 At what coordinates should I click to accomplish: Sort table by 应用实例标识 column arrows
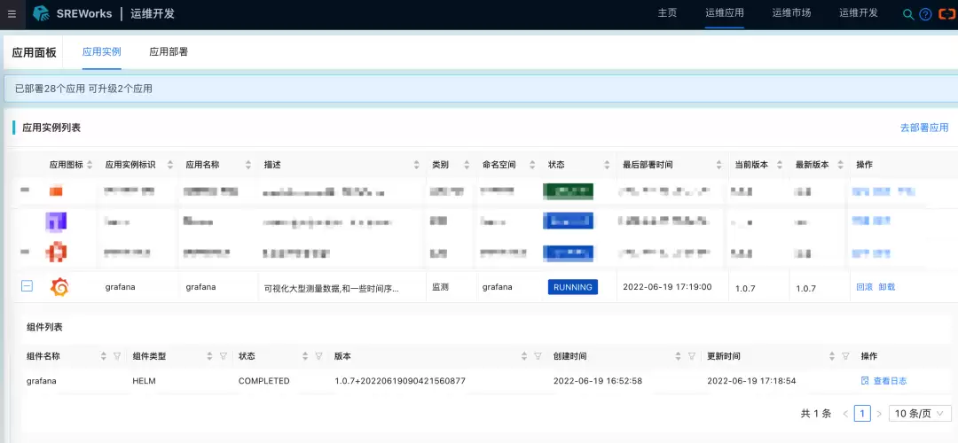click(x=170, y=165)
